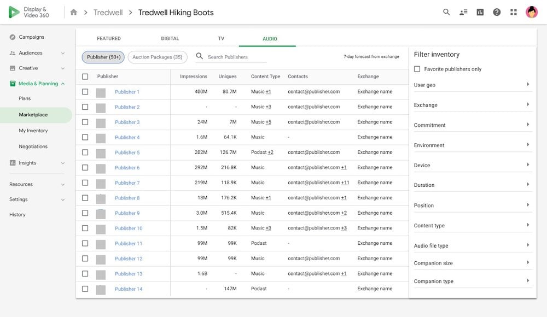Check the select-all publishers header checkbox
The image size is (547, 317).
[x=85, y=77]
